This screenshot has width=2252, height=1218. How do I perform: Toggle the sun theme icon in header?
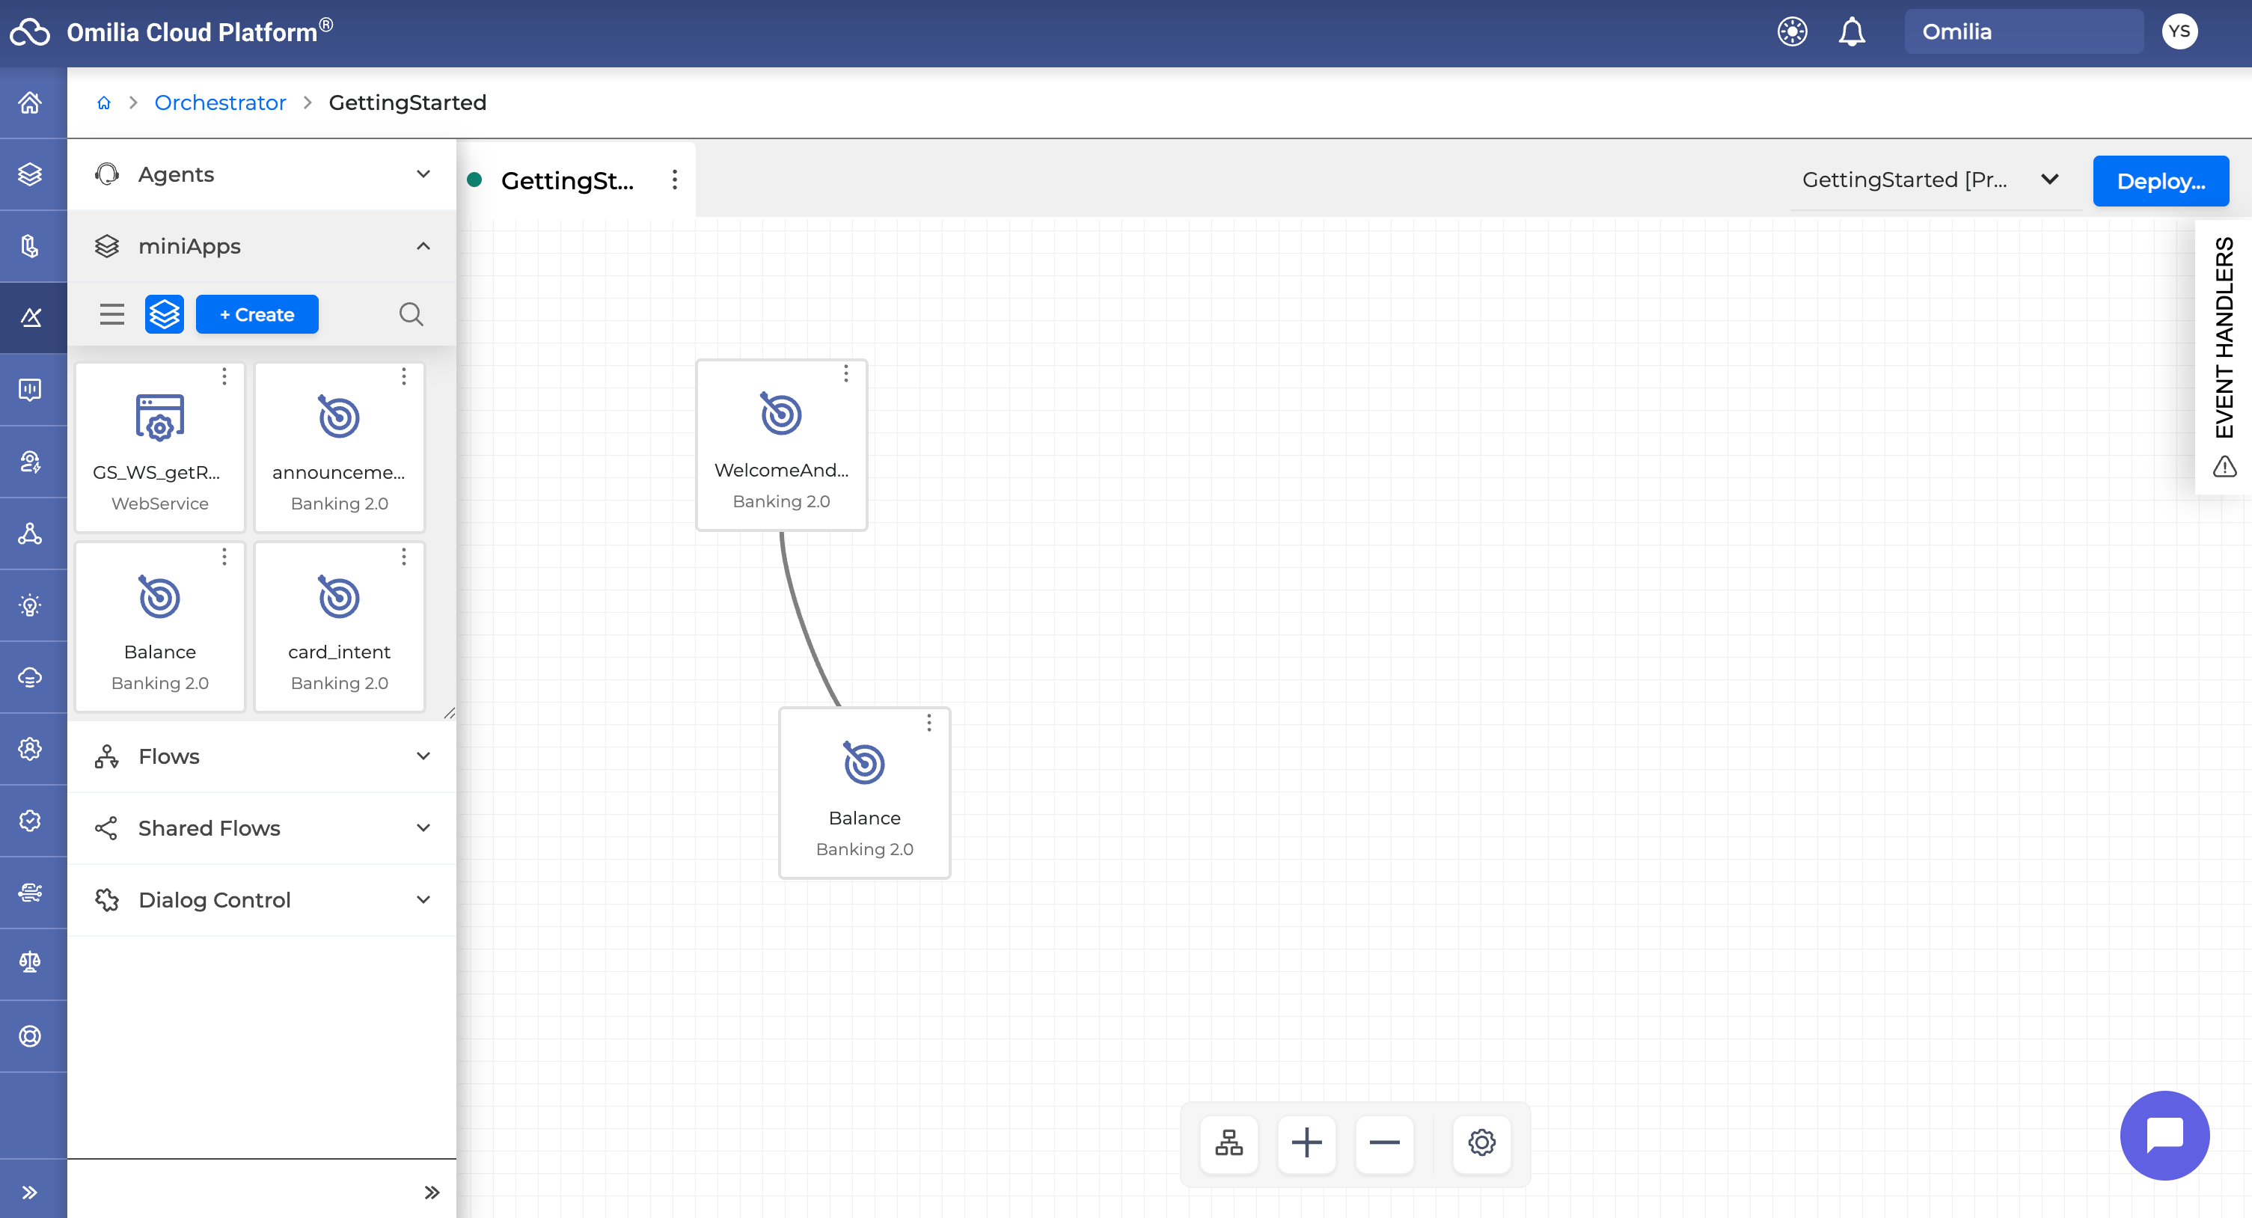pos(1792,32)
